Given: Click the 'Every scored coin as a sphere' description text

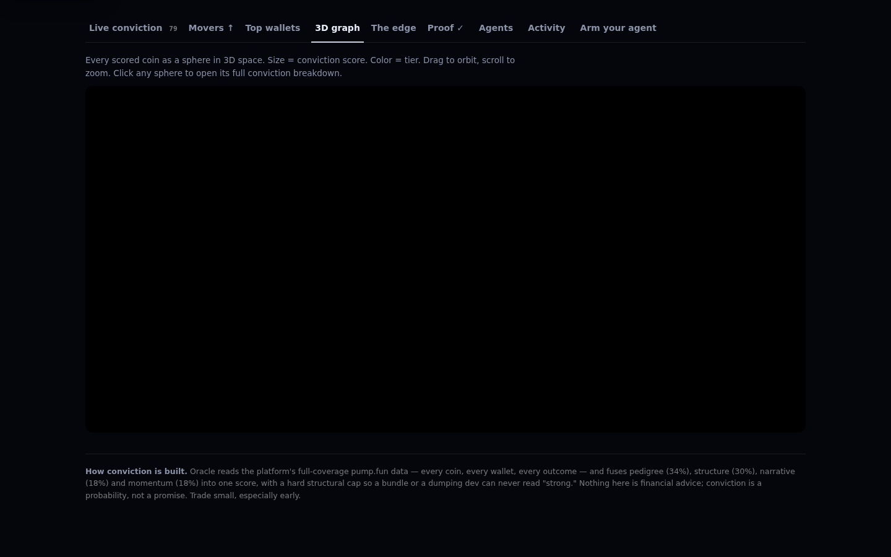Looking at the screenshot, I should point(300,67).
